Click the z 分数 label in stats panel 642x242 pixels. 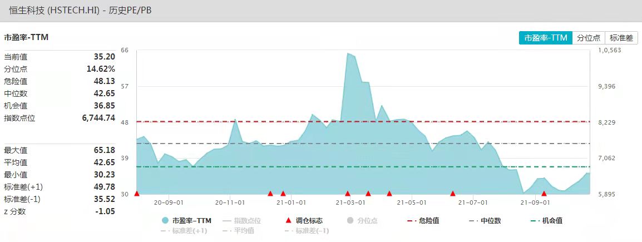[14, 212]
